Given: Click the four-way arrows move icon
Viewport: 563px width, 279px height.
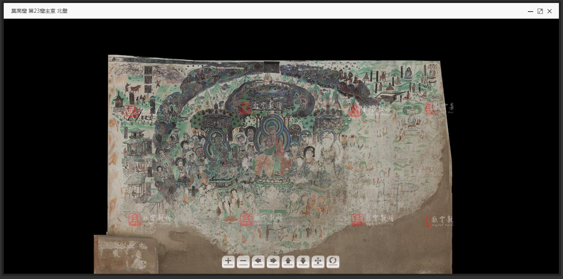Looking at the screenshot, I should tap(318, 261).
